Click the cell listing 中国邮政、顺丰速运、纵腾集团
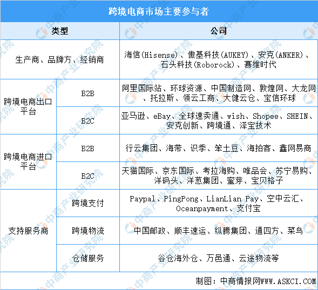 [219, 231]
